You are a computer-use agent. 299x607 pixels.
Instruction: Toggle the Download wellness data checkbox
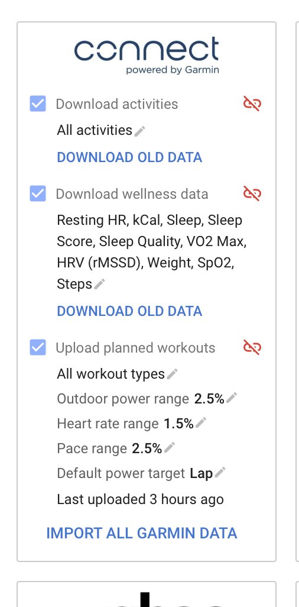click(x=38, y=193)
